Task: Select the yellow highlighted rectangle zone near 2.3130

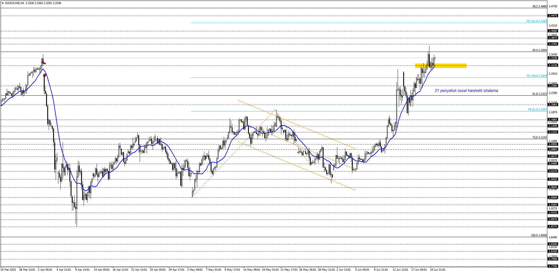Action: tap(441, 66)
